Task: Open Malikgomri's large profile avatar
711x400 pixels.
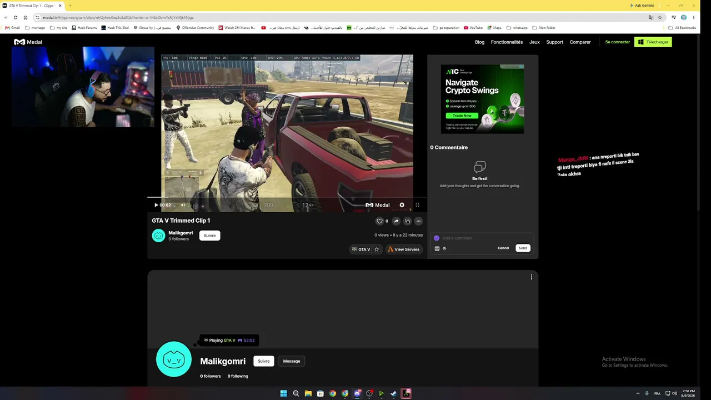Action: (174, 359)
